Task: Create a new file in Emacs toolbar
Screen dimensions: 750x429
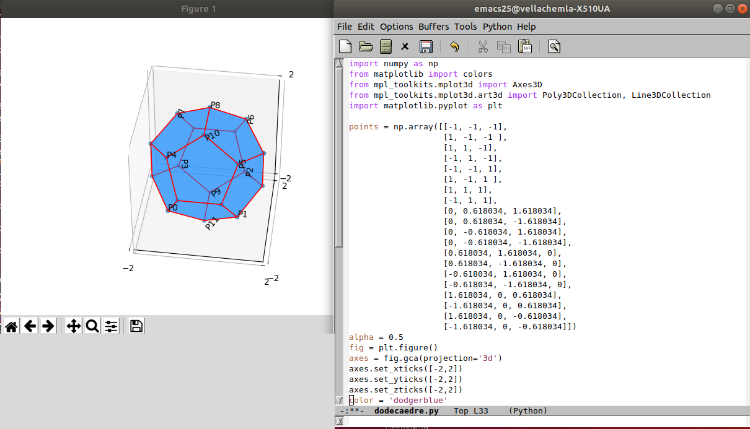Action: (x=345, y=46)
